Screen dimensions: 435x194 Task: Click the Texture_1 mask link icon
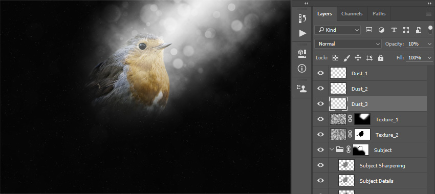[x=350, y=119]
